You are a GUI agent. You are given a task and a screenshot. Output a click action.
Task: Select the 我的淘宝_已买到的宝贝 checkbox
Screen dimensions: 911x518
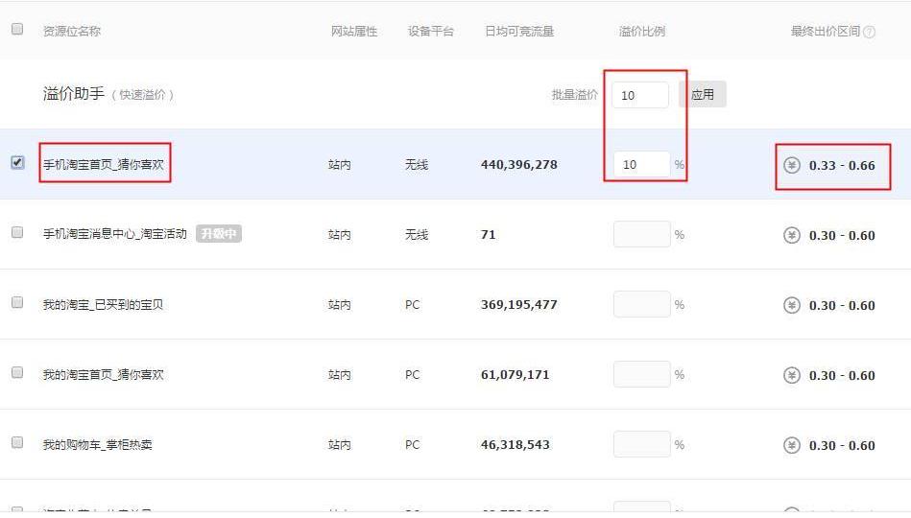[17, 303]
